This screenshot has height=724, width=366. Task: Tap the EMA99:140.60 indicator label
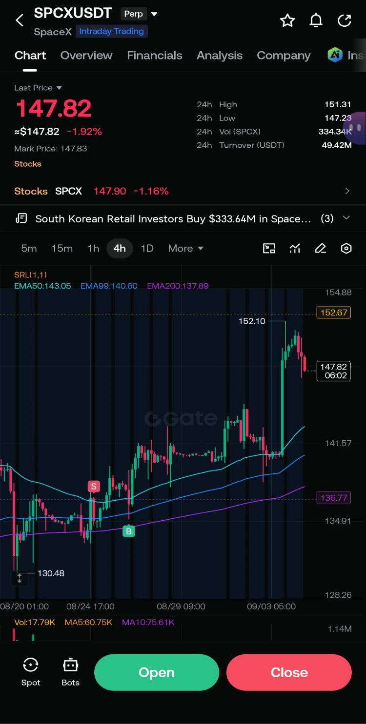109,286
